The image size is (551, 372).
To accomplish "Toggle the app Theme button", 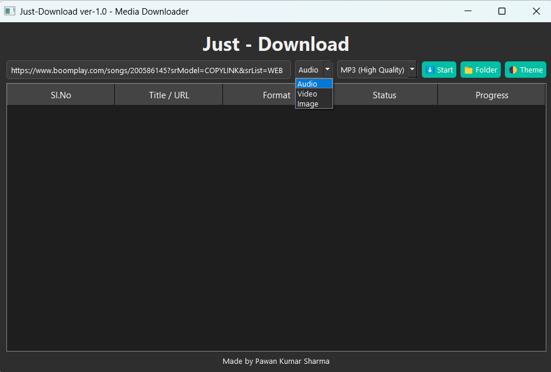I will [x=525, y=70].
